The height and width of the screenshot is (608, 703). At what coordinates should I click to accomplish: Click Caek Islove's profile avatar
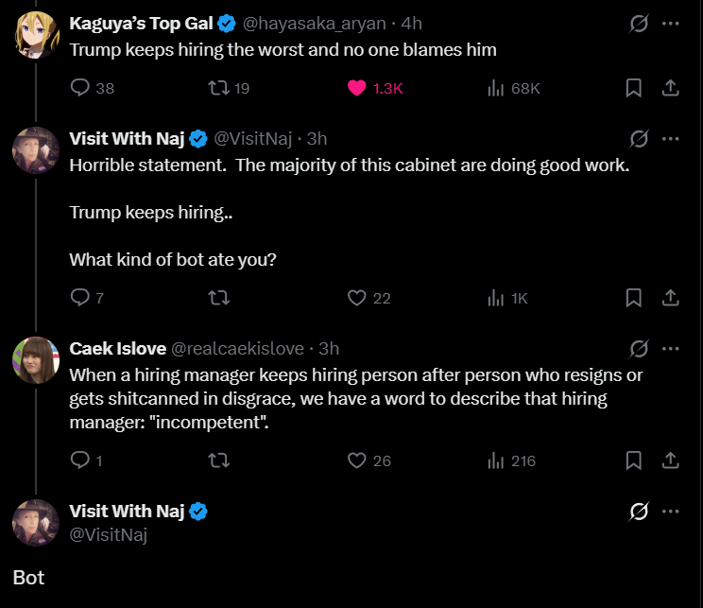(x=36, y=359)
